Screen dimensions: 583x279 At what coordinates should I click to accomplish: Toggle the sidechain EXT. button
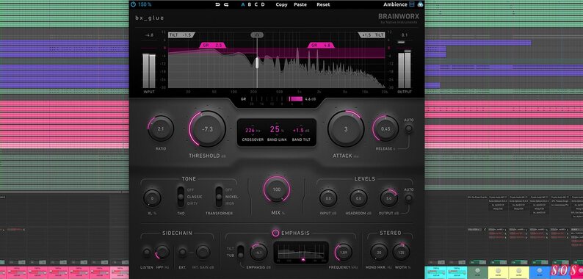[x=182, y=253]
